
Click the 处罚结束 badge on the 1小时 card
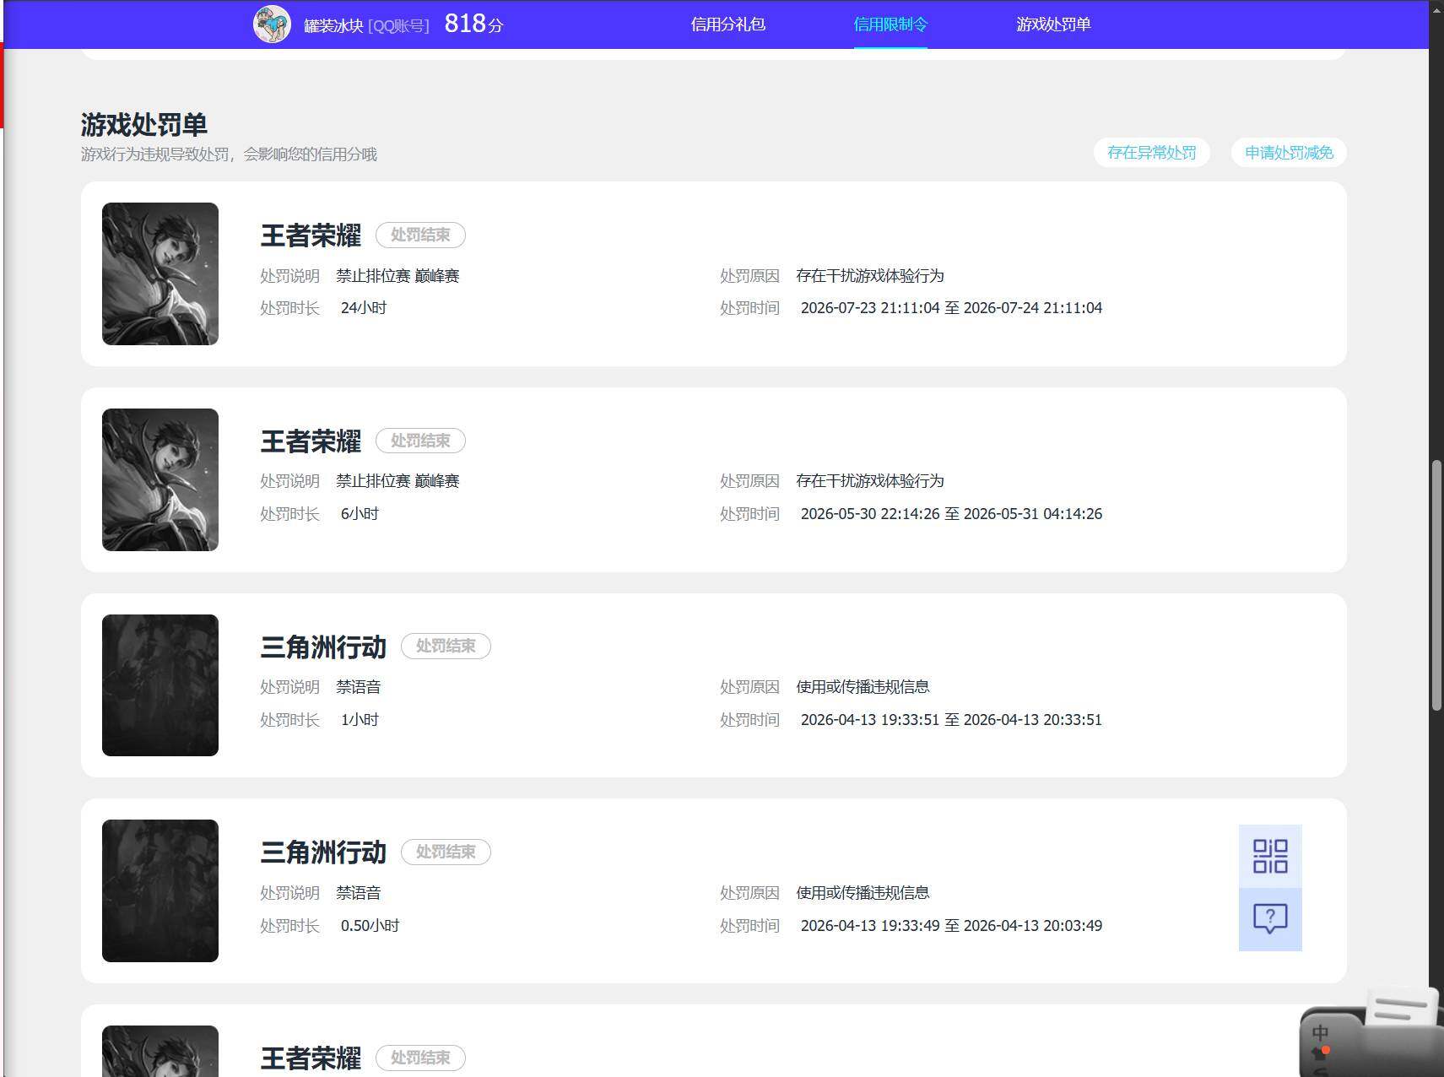tap(446, 646)
